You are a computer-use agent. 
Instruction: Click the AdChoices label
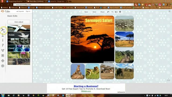tap(121, 92)
